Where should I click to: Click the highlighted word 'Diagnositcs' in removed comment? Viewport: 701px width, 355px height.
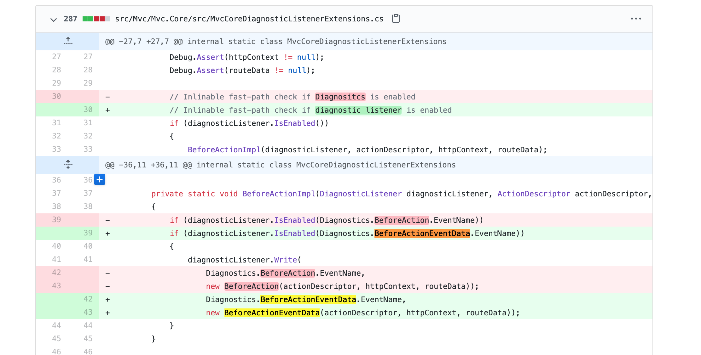point(340,97)
